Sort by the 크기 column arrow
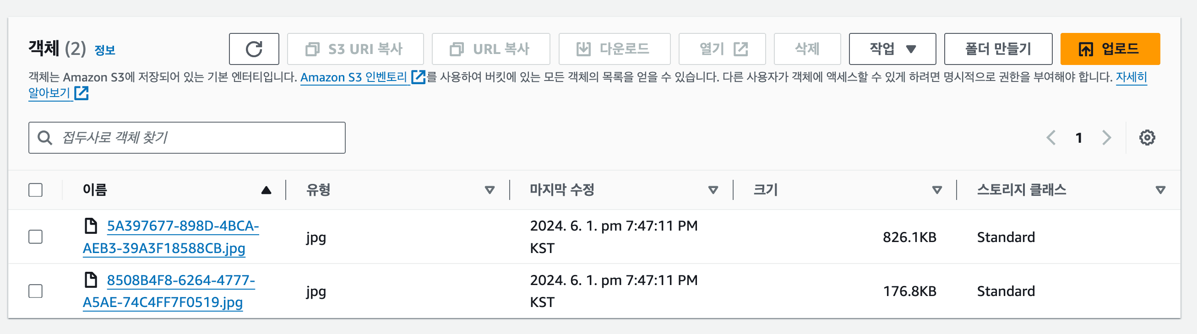Screen dimensions: 1197x334 click(937, 190)
